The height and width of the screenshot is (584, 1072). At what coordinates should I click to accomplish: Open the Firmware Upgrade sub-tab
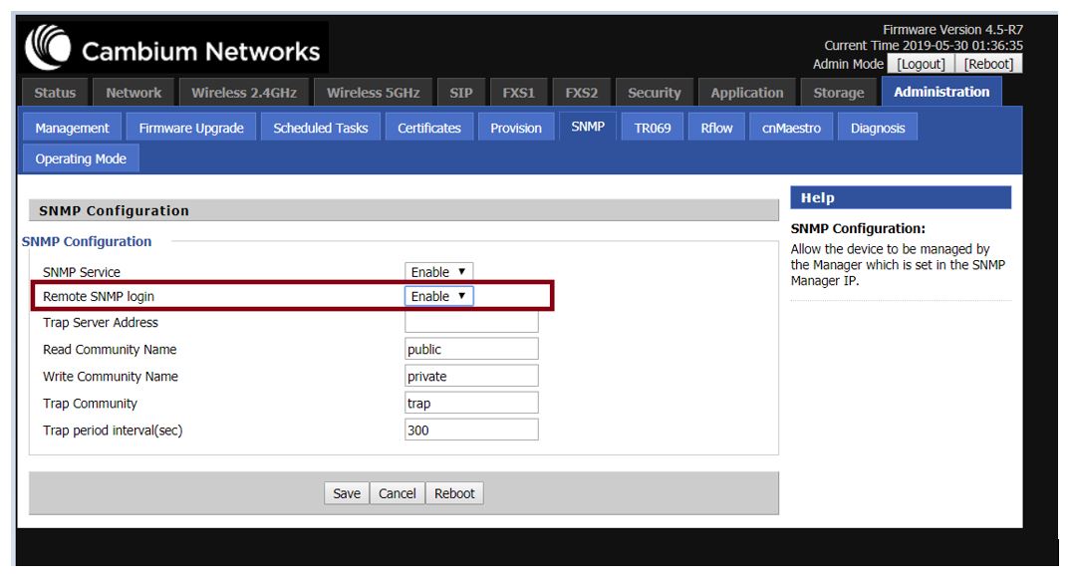click(191, 128)
